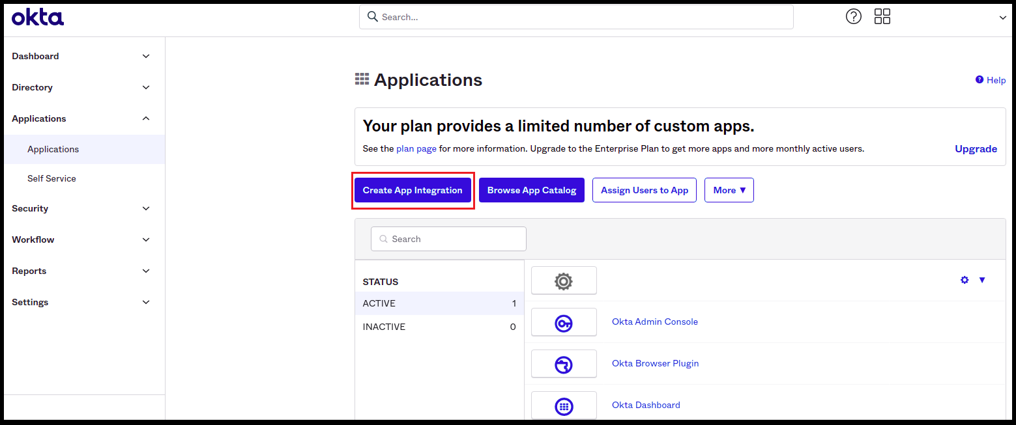Click the Upgrade link

[976, 149]
